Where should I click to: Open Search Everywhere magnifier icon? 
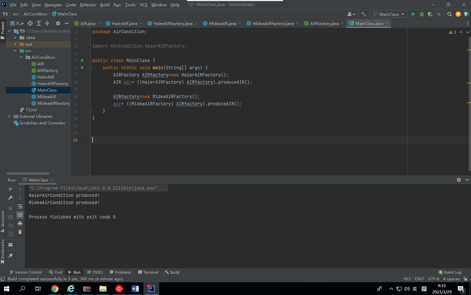(450, 14)
